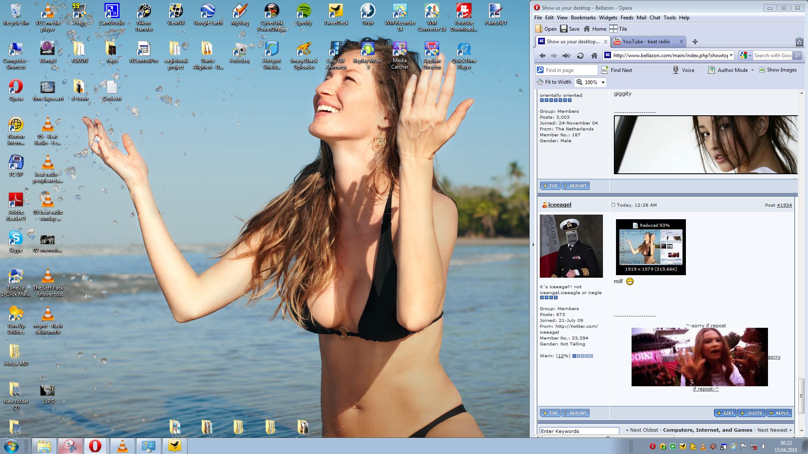This screenshot has width=808, height=454.
Task: Switch to YouTube - beat radio tab
Action: [x=646, y=42]
